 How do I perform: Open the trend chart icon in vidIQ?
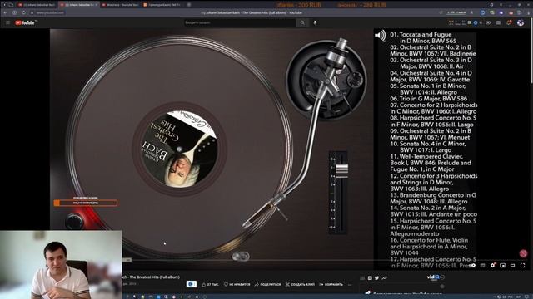385,278
